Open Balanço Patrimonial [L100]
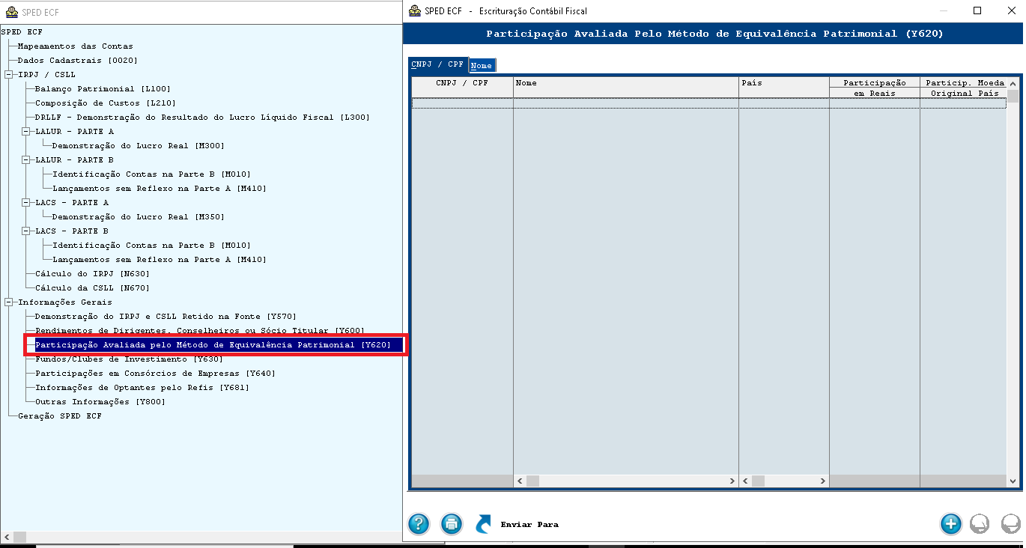Viewport: 1026px width, 548px height. [x=103, y=89]
